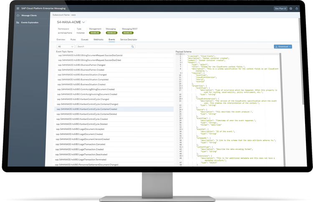This screenshot has height=202, width=313.
Task: Expand the S4-HANA-ACME title chevron
Action: click(83, 22)
